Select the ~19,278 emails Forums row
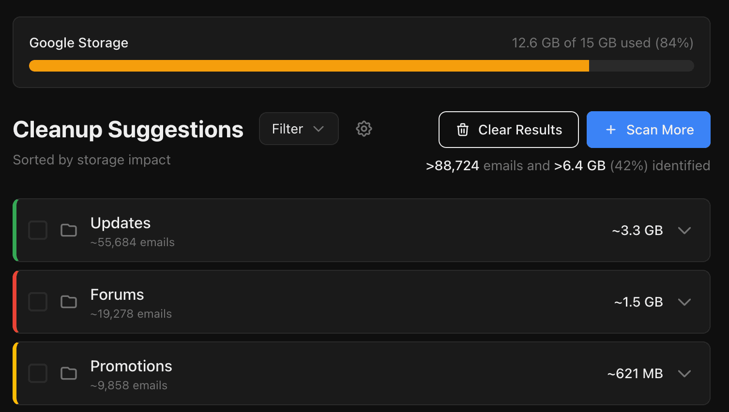The width and height of the screenshot is (729, 412). [339, 302]
